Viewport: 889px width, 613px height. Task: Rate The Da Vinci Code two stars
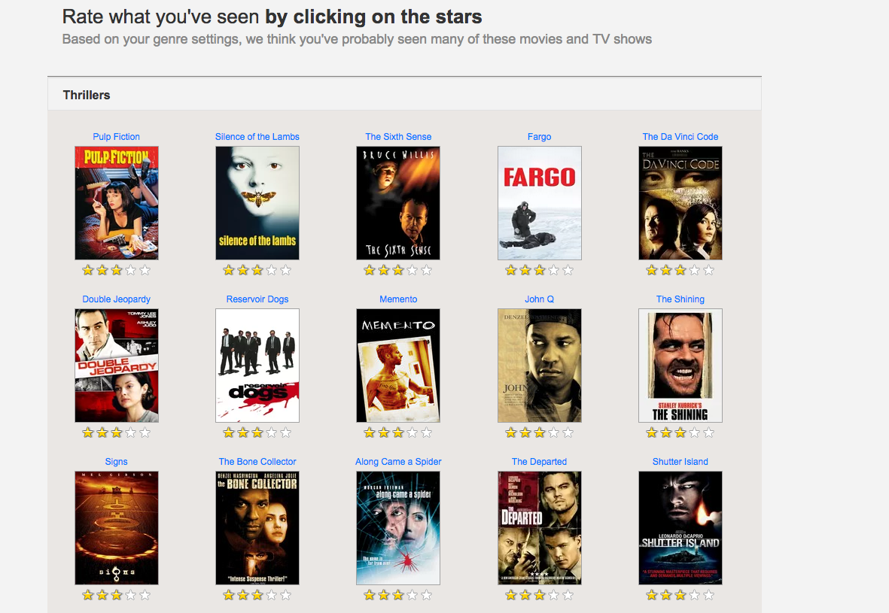pyautogui.click(x=666, y=270)
